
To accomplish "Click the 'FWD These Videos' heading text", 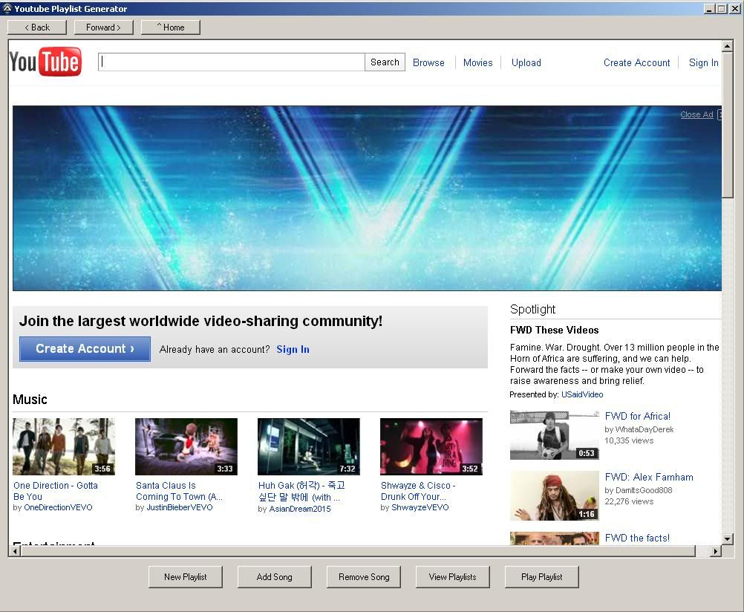I will [x=554, y=330].
